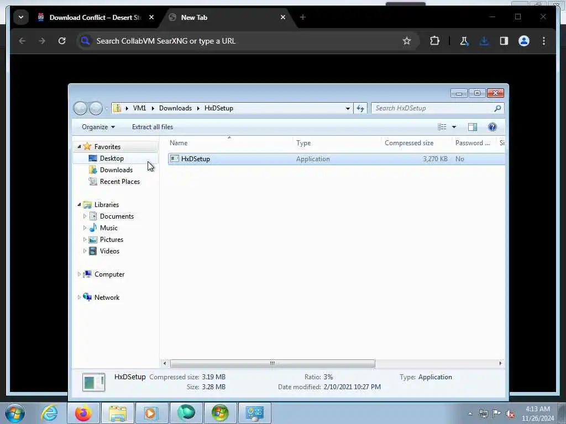
Task: Click HxDSetup in the breadcrumb path
Action: point(219,108)
